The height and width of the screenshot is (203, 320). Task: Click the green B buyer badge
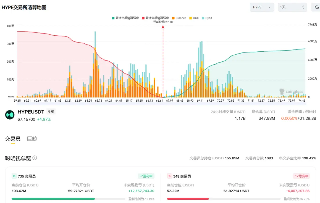click(14, 176)
